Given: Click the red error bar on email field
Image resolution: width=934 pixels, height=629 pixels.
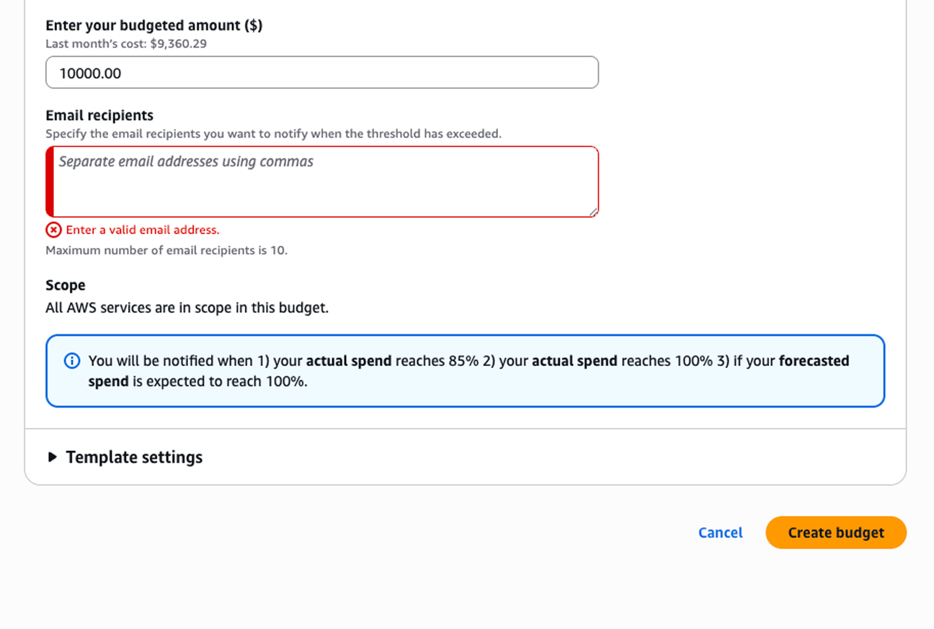Looking at the screenshot, I should tap(50, 182).
